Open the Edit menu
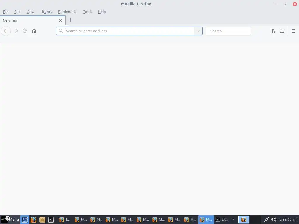The width and height of the screenshot is (299, 224). (x=17, y=12)
